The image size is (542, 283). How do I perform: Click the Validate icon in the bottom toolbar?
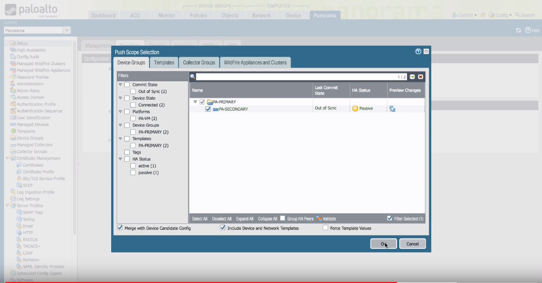[x=319, y=219]
